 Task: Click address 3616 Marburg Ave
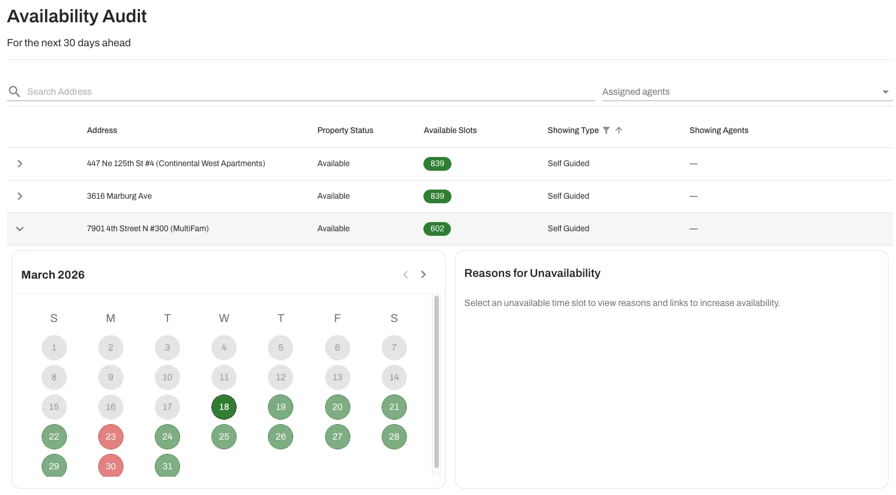pos(119,196)
